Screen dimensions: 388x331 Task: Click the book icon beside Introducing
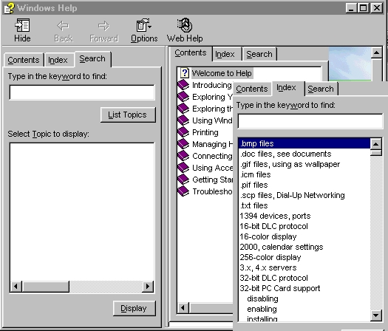[x=183, y=85]
